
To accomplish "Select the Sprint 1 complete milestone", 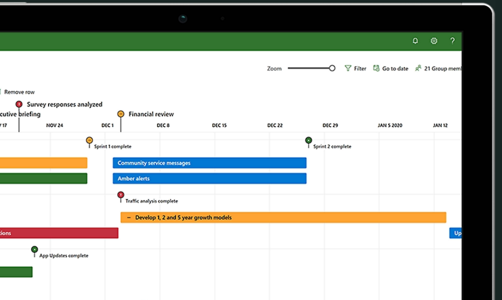I will [x=89, y=140].
